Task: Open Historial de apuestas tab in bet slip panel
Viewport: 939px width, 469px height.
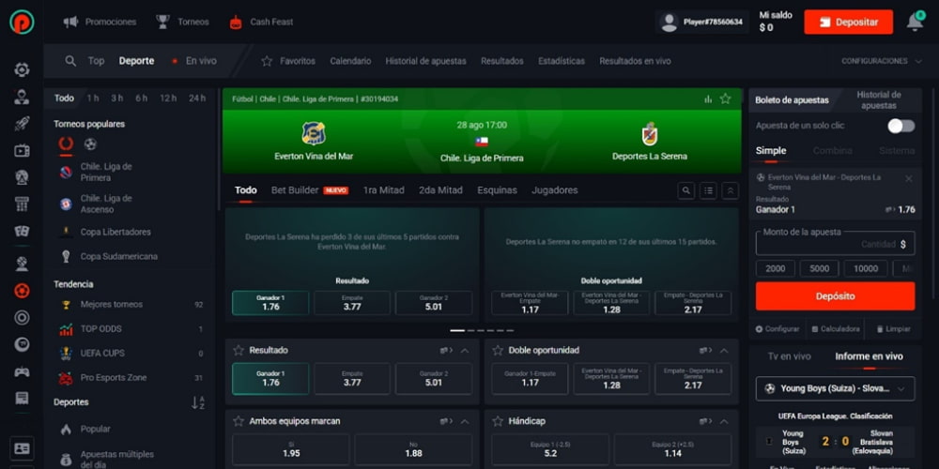Action: coord(879,100)
